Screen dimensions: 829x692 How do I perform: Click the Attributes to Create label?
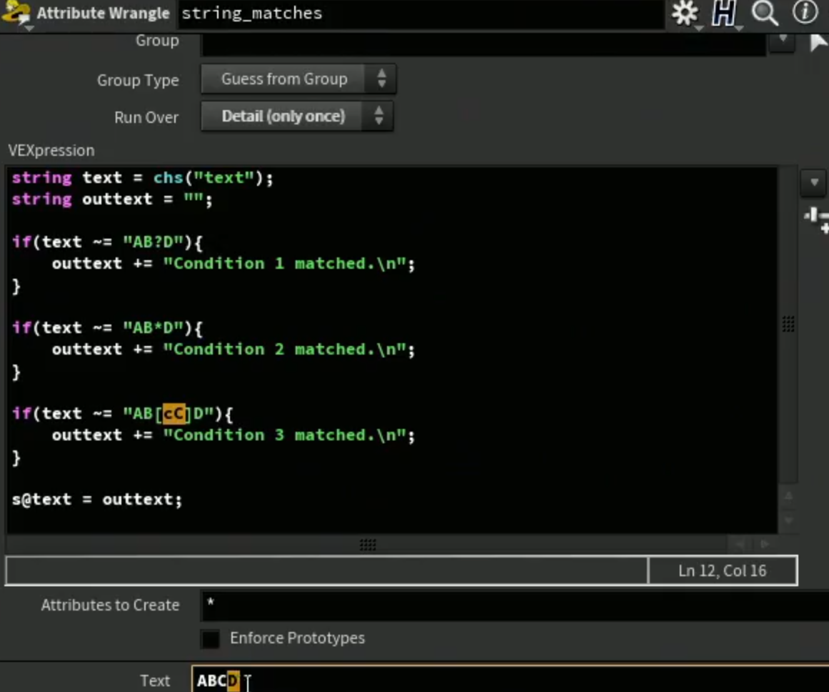point(110,605)
